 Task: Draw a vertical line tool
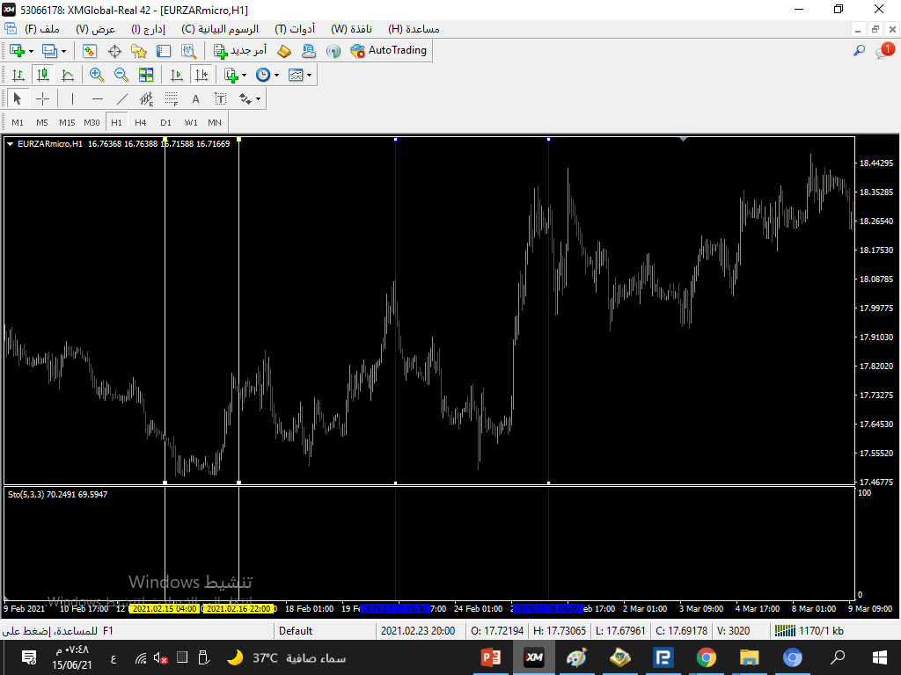pos(72,99)
